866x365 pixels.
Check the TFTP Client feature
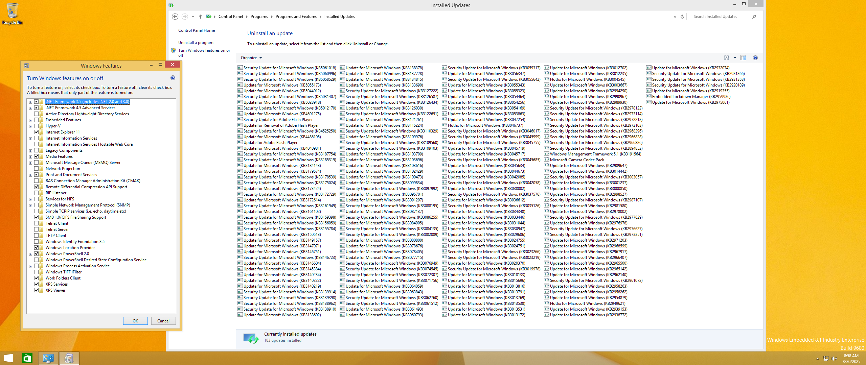(36, 236)
